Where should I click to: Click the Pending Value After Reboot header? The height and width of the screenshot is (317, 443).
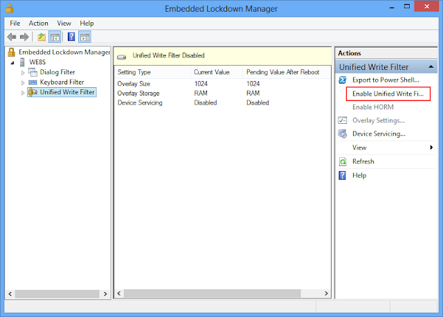click(286, 72)
